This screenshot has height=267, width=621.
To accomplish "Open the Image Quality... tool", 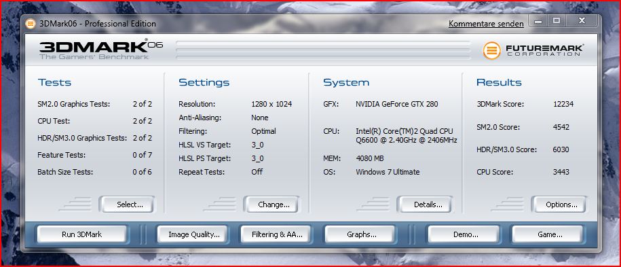I will pyautogui.click(x=193, y=234).
